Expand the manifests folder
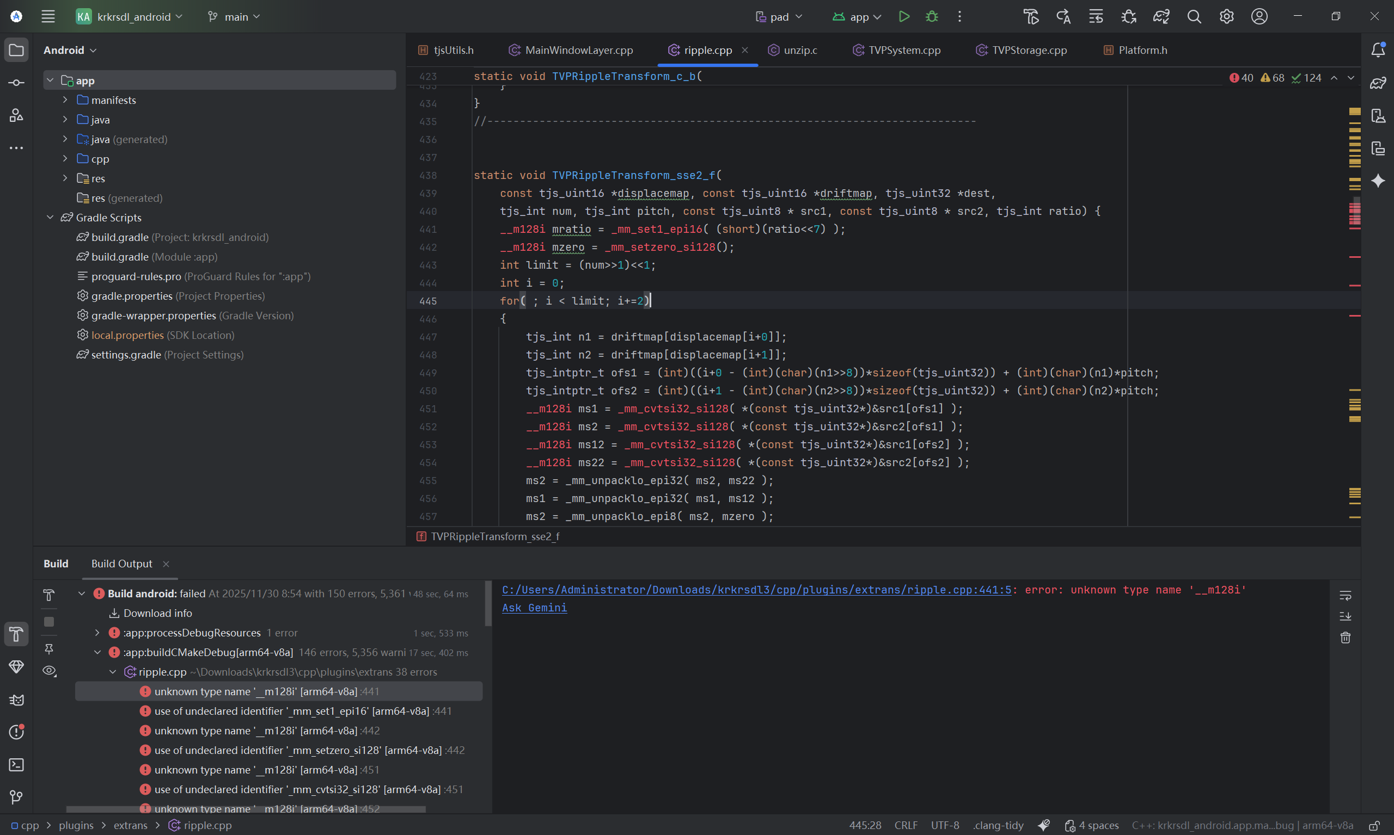The image size is (1394, 835). (x=65, y=100)
